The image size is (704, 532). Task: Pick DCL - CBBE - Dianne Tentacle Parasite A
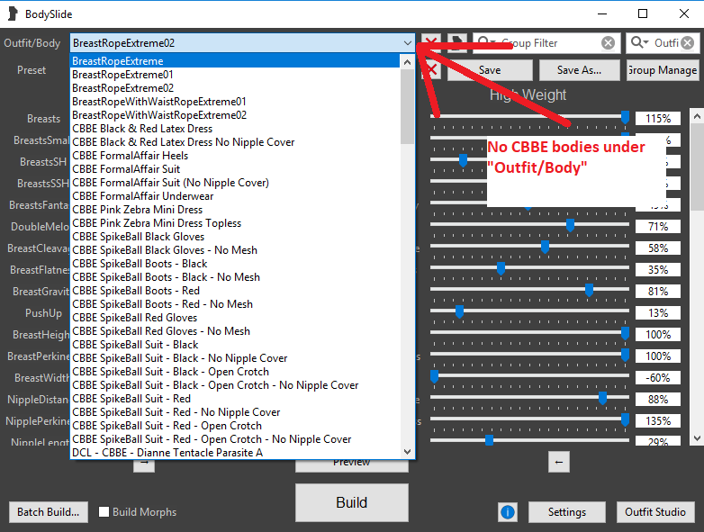pyautogui.click(x=235, y=452)
